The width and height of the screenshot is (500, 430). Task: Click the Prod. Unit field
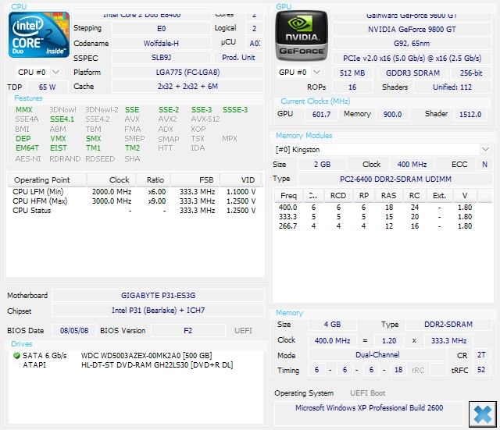tap(238, 58)
